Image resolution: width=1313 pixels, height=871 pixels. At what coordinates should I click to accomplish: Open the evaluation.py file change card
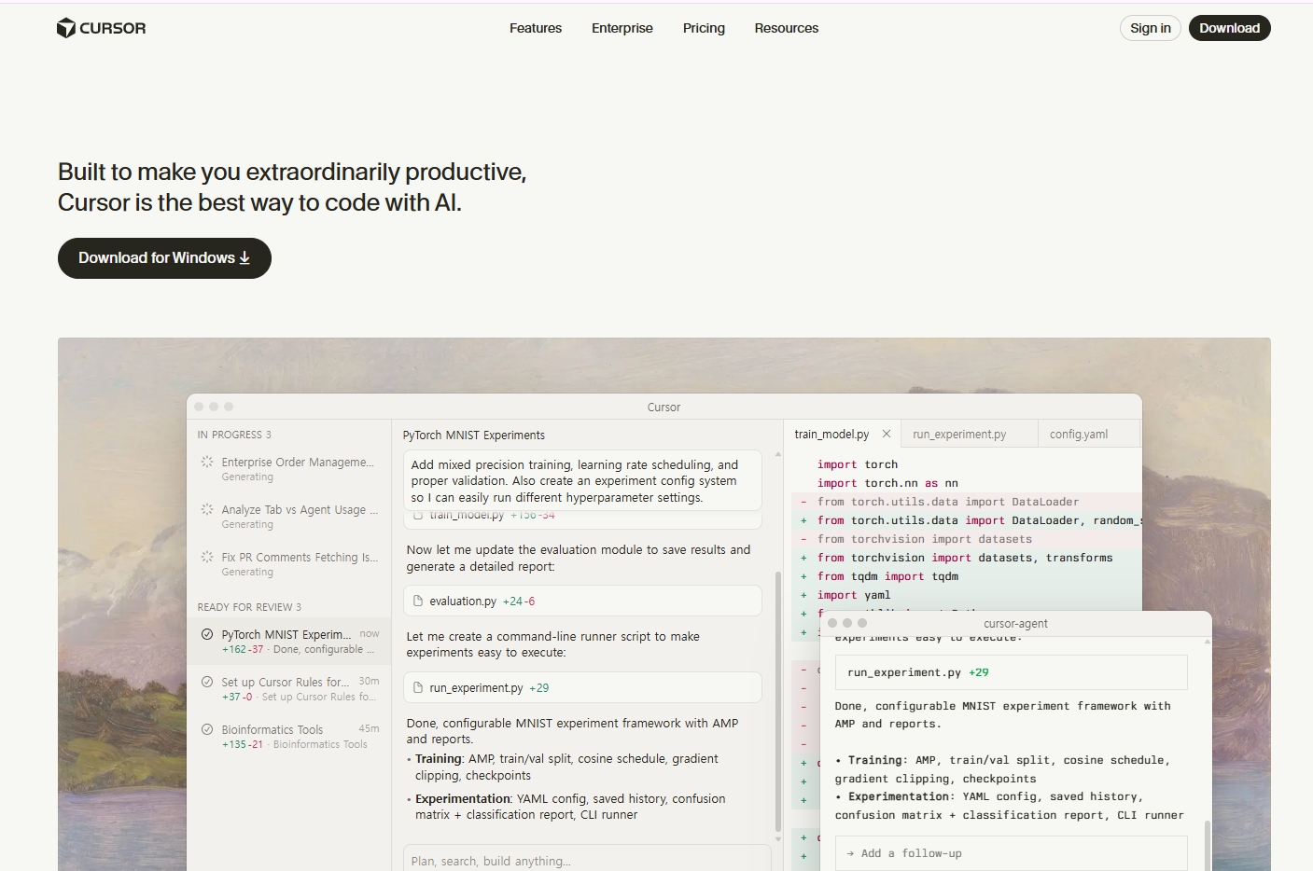pos(582,601)
